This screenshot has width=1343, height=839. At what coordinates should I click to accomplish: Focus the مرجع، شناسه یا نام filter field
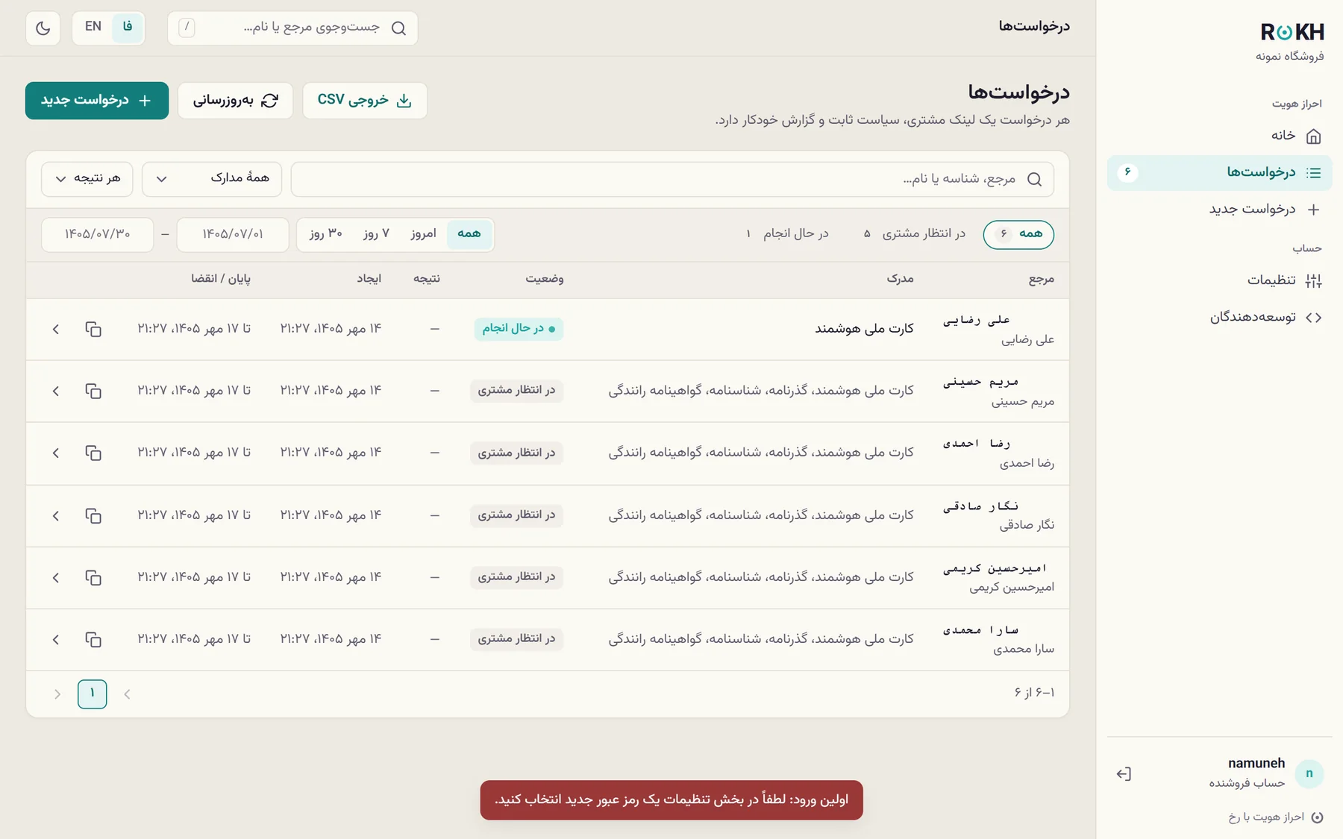[x=672, y=179]
